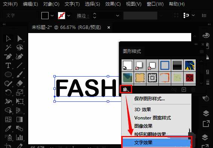The image size is (213, 148).
Task: Choose 3D 效果 from the library menu
Action: (x=143, y=109)
